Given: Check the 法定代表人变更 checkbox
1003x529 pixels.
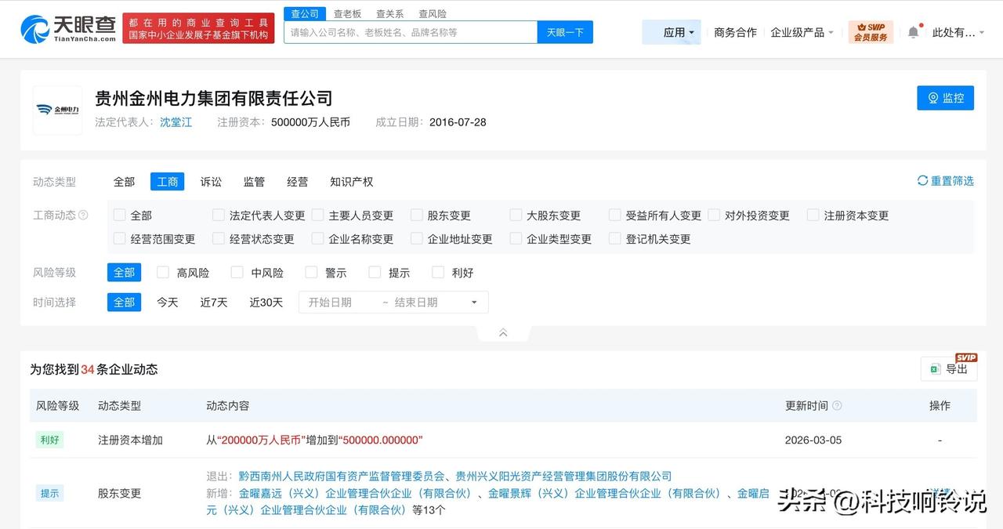Looking at the screenshot, I should pyautogui.click(x=219, y=215).
